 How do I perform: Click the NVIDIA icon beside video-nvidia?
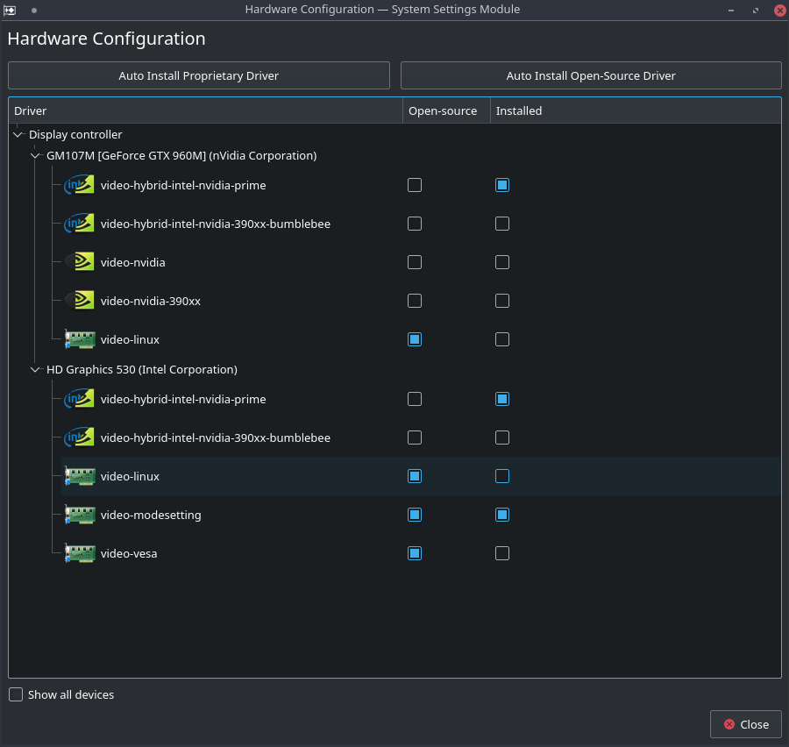(x=80, y=262)
